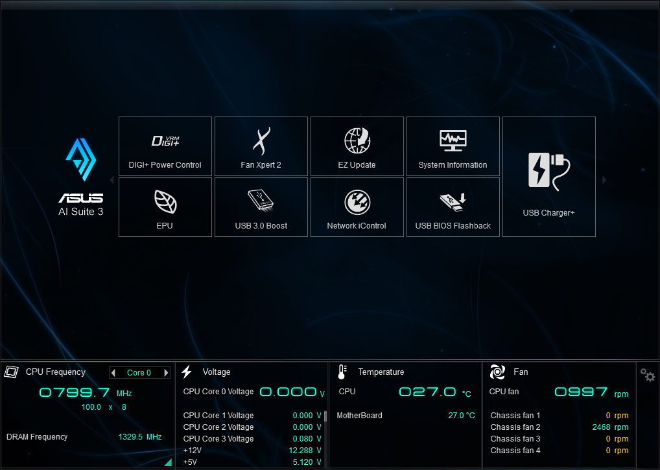Open USB 3.0 Boost
Viewport: 660px width, 470px height.
click(261, 207)
